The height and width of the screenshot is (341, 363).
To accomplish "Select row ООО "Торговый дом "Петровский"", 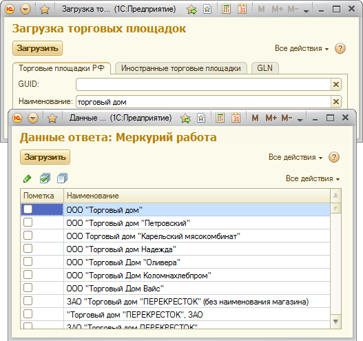I will point(175,223).
